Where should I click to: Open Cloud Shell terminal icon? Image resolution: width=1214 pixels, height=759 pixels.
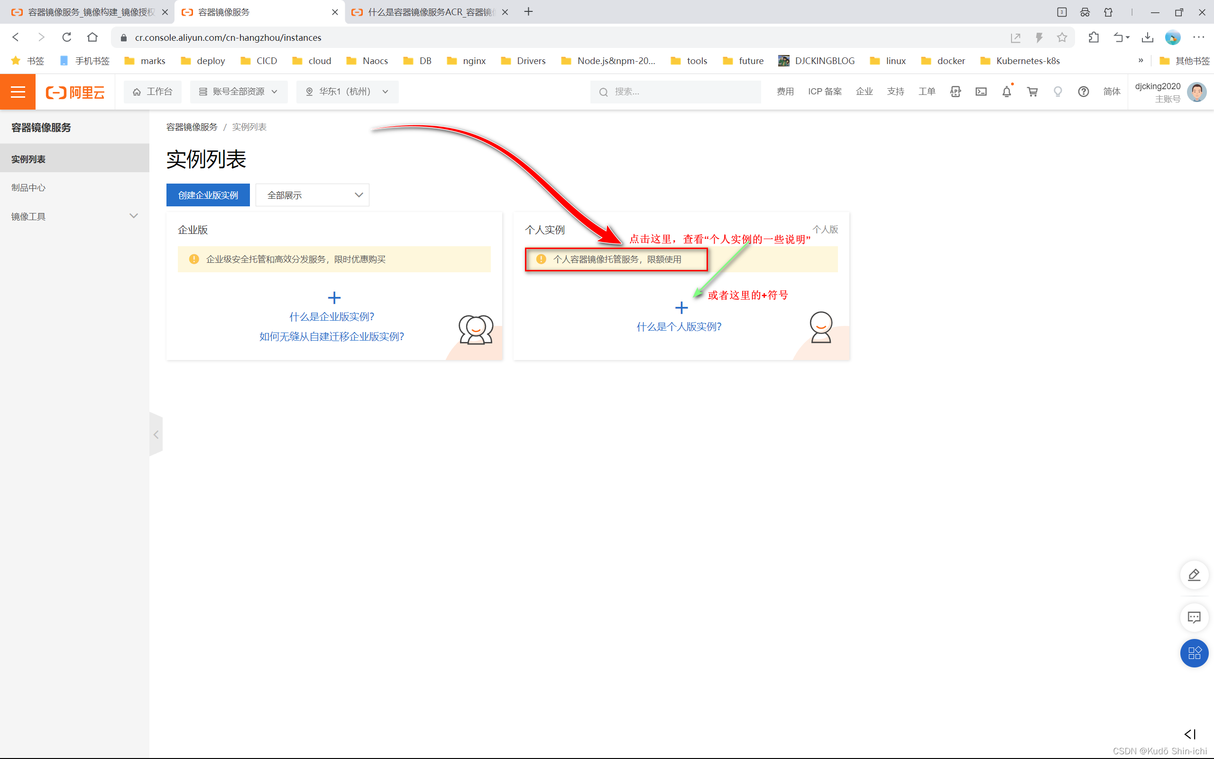click(x=981, y=92)
